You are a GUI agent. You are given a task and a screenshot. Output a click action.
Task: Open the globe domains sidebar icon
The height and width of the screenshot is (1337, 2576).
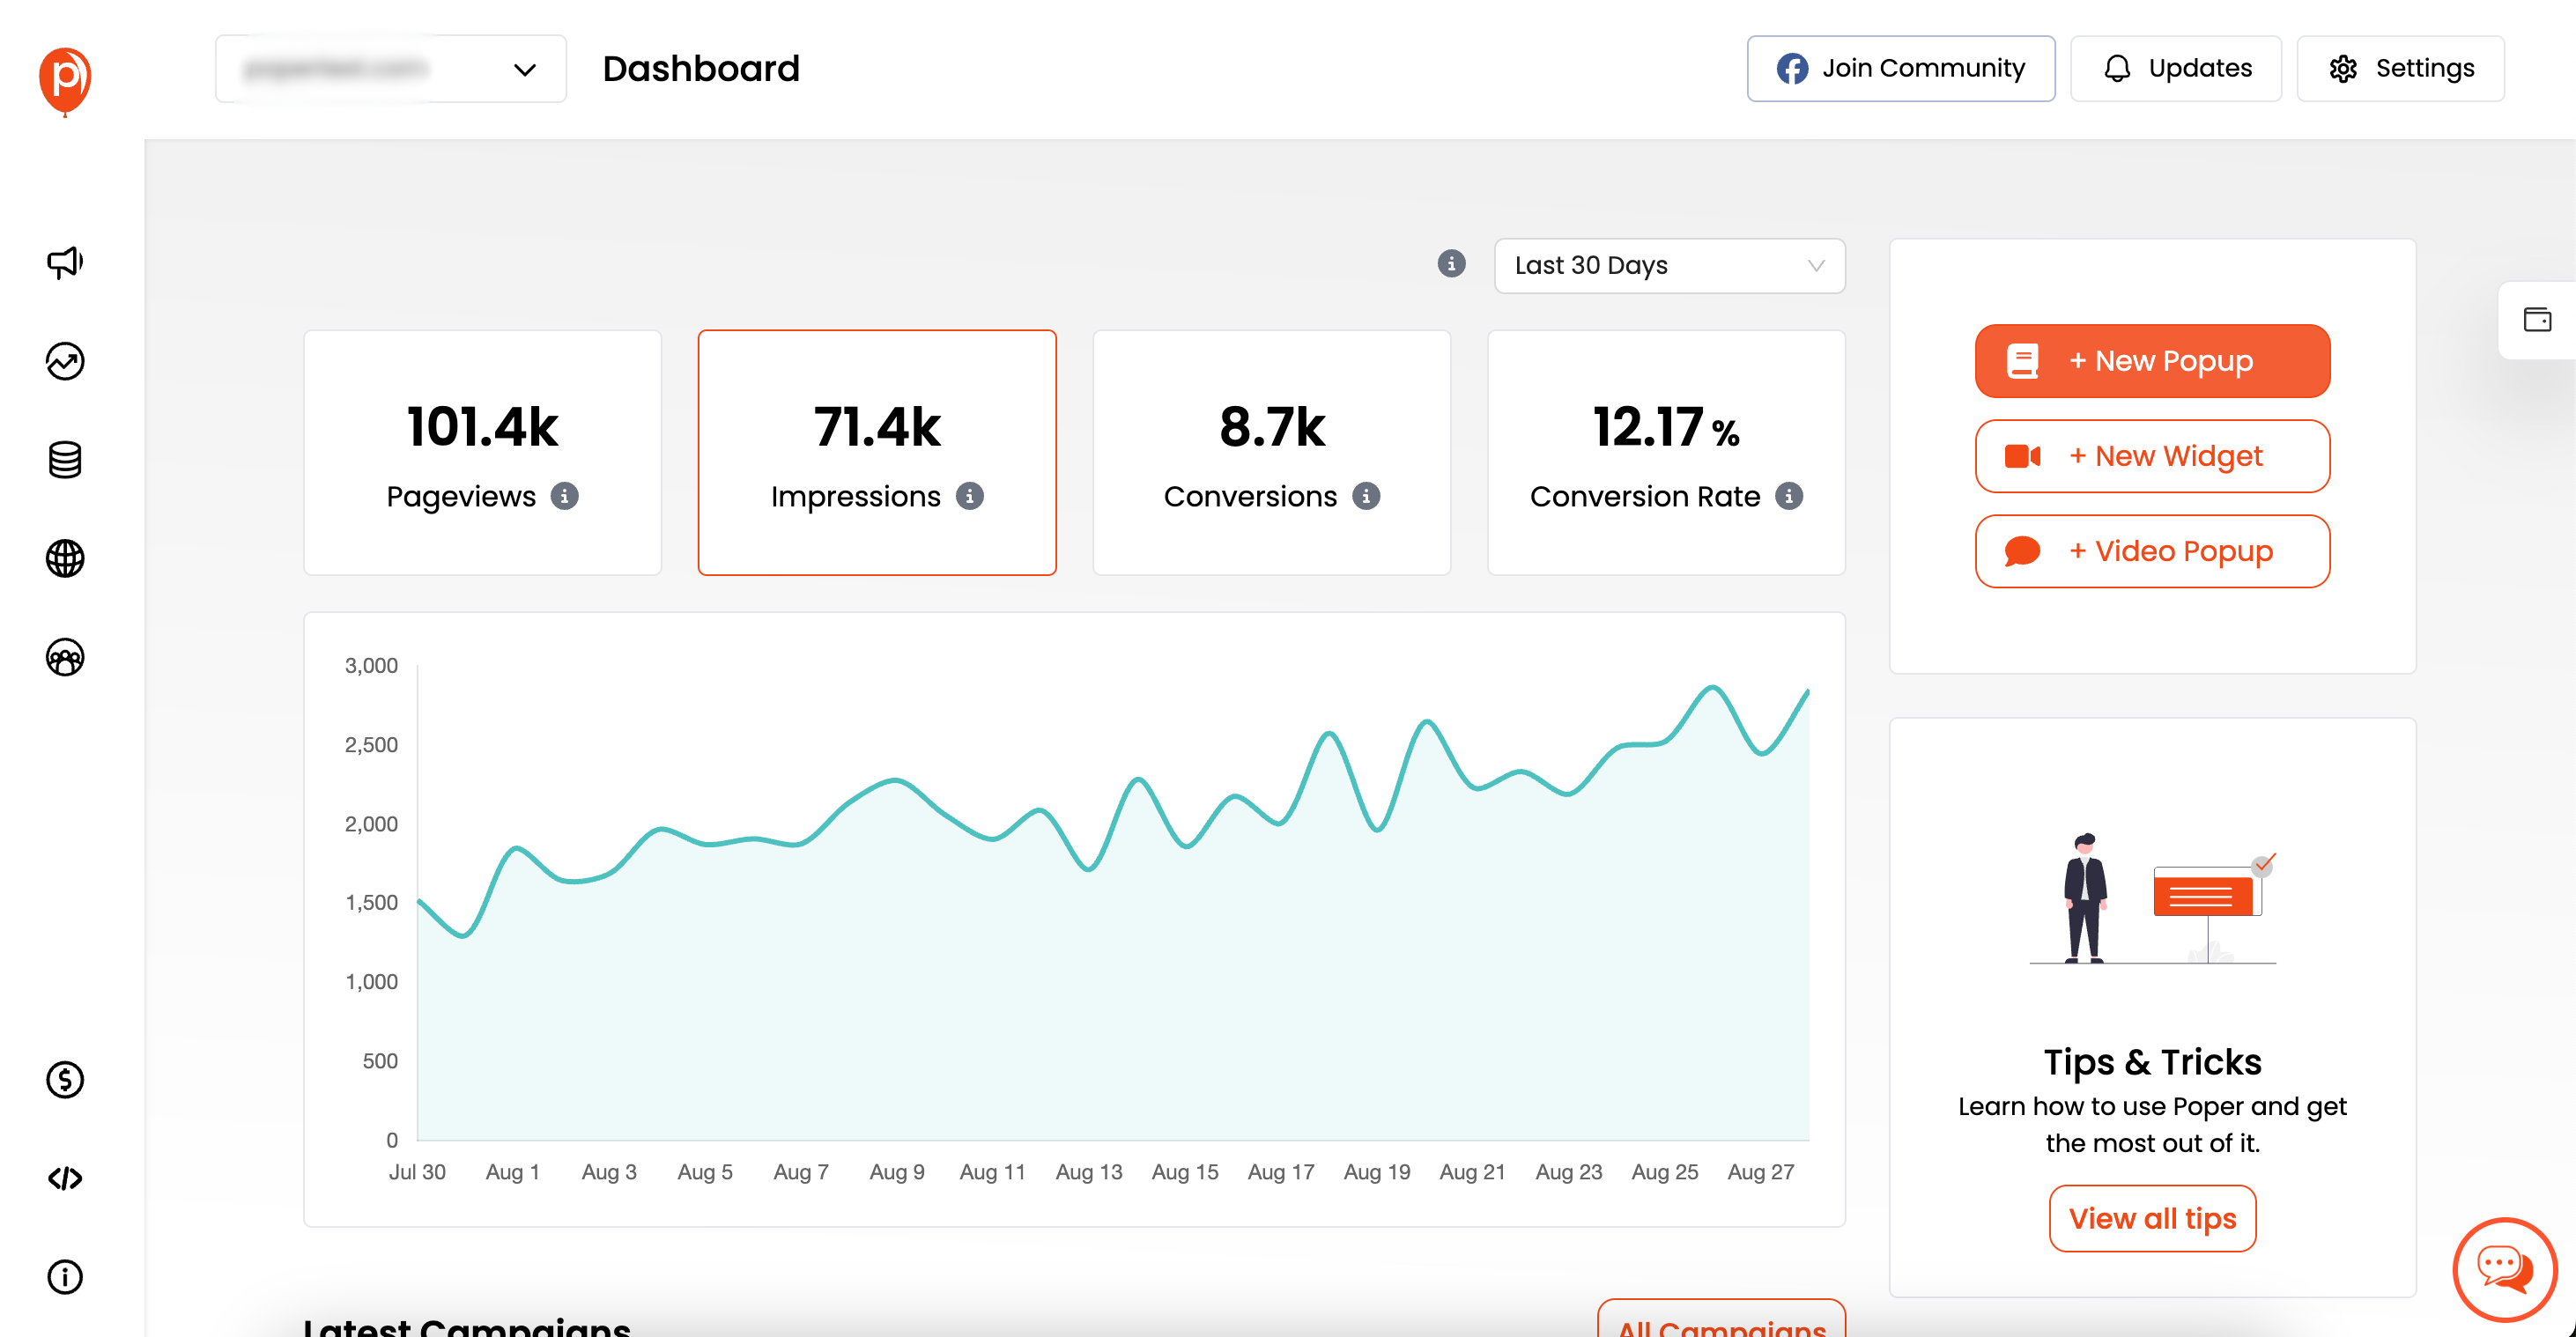coord(65,558)
